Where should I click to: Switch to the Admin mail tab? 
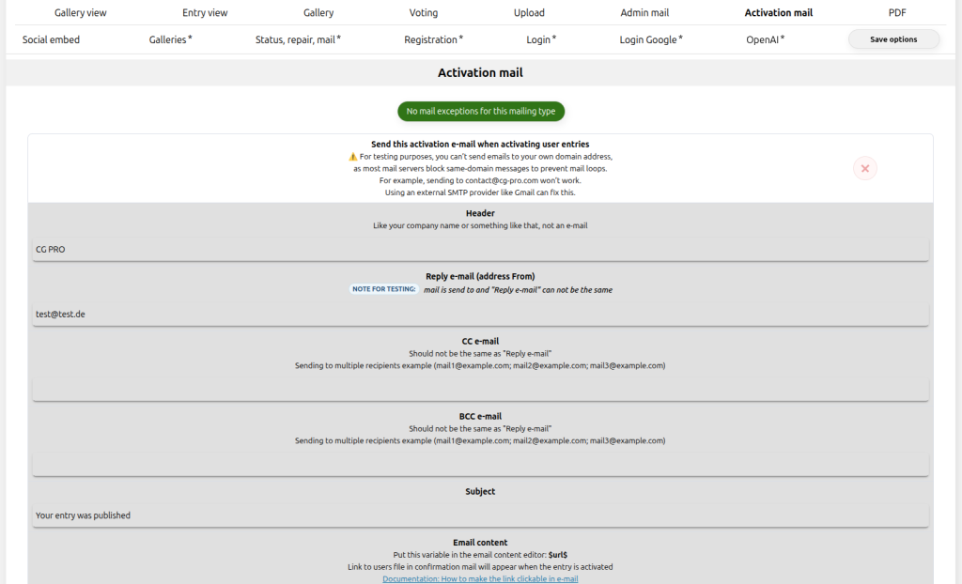tap(644, 12)
